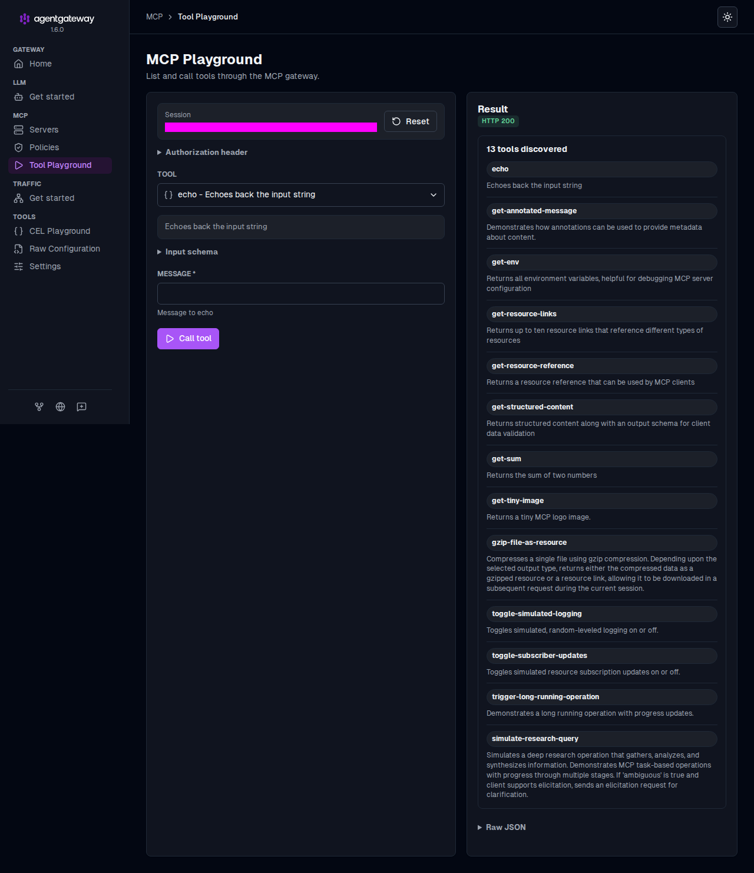Go to MCP Servers
The image size is (754, 873).
[60, 130]
